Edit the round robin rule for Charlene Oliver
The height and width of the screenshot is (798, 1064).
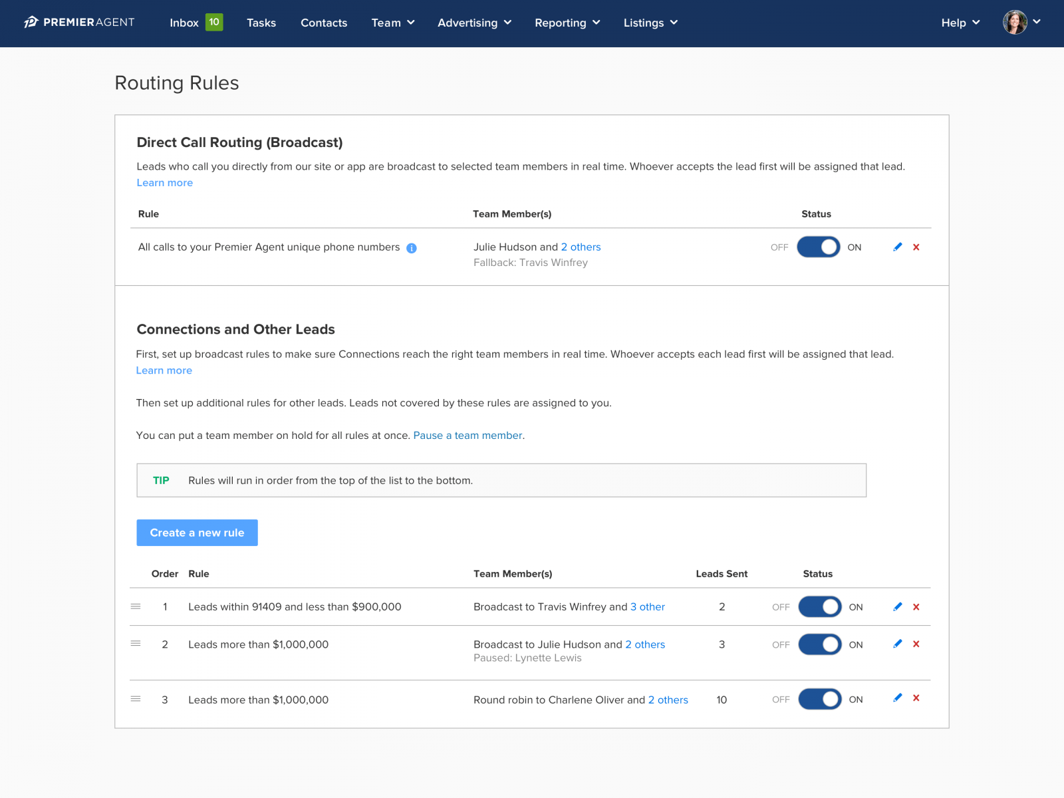(897, 699)
